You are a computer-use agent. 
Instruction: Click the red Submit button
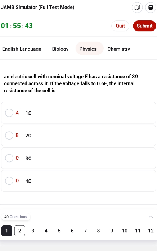144,26
